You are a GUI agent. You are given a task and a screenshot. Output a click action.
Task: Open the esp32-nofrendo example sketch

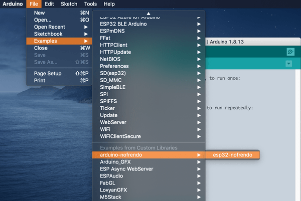tap(232, 155)
